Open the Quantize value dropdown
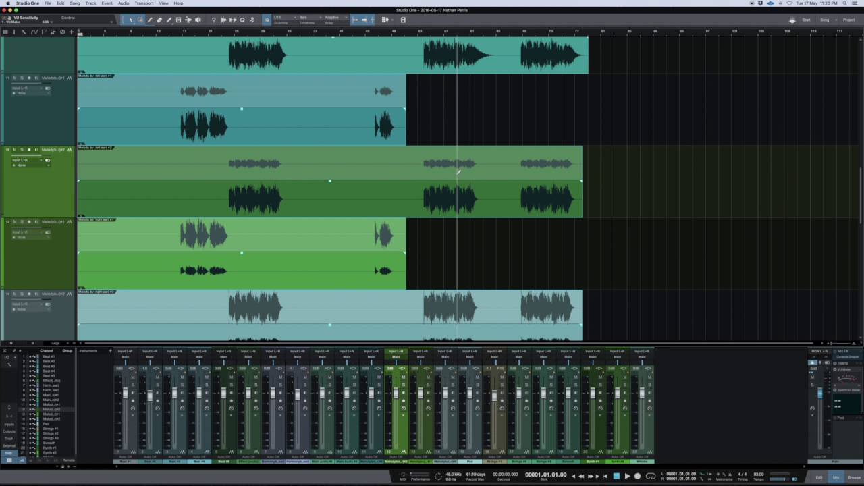864x486 pixels. click(x=285, y=18)
